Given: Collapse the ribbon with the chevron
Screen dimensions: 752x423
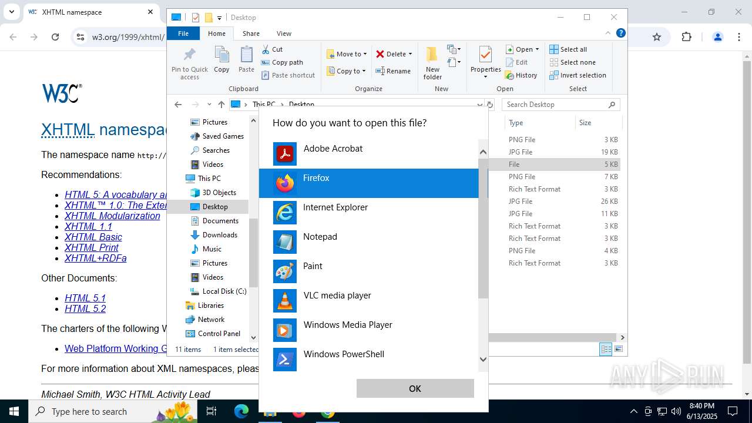Looking at the screenshot, I should (608, 33).
